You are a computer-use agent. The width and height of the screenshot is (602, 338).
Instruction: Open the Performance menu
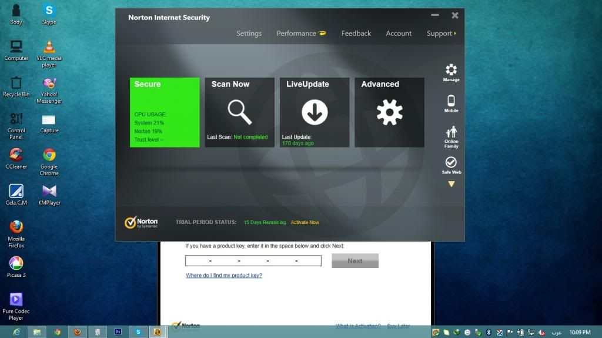301,34
